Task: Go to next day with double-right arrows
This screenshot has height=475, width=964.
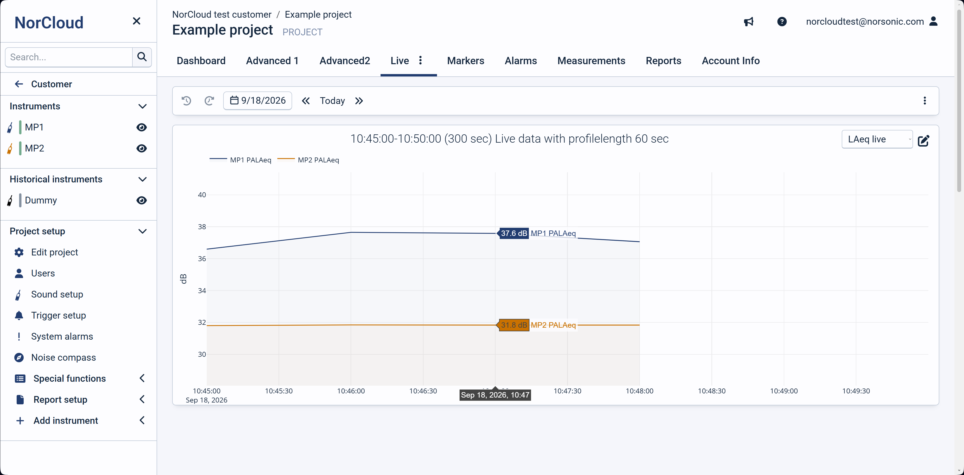Action: (359, 101)
